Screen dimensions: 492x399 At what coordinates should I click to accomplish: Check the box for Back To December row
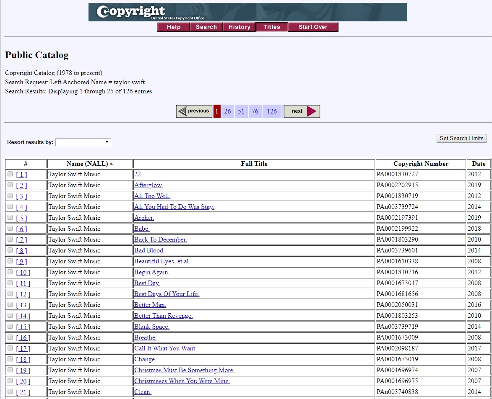pos(10,239)
